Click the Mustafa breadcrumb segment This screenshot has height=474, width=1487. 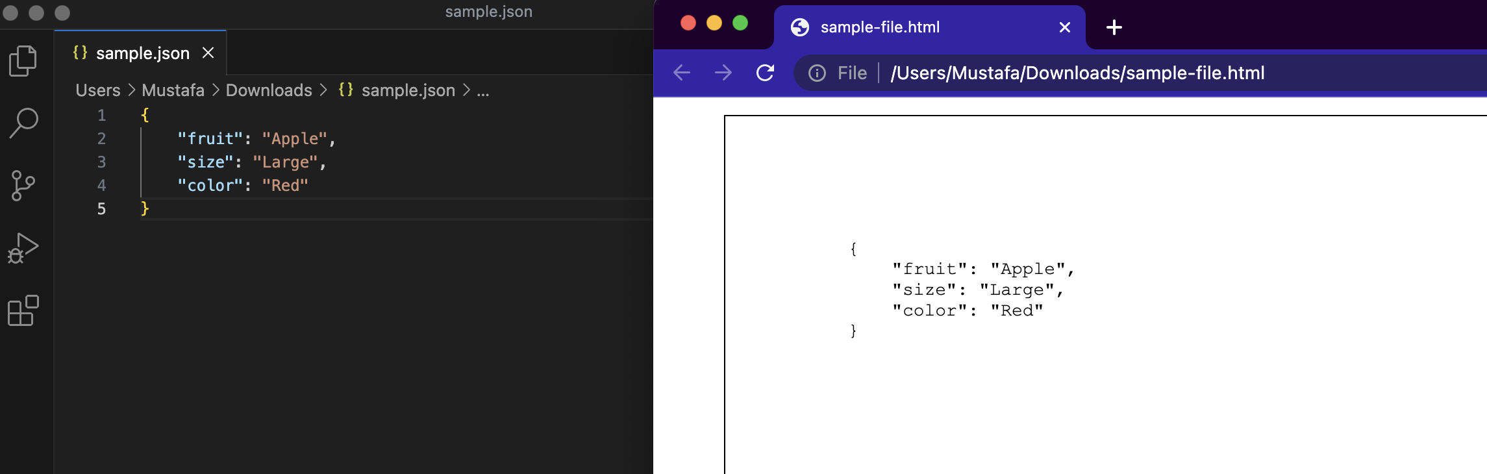pos(173,90)
